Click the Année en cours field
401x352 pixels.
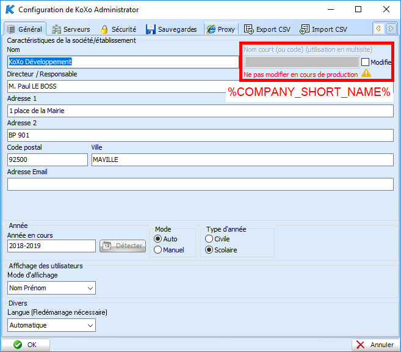click(51, 246)
